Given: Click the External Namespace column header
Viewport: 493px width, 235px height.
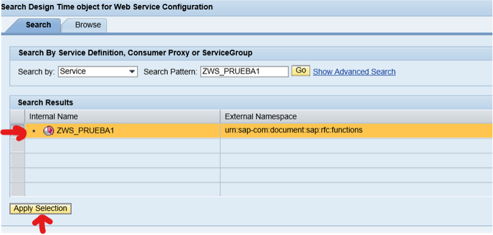Looking at the screenshot, I should tap(356, 116).
